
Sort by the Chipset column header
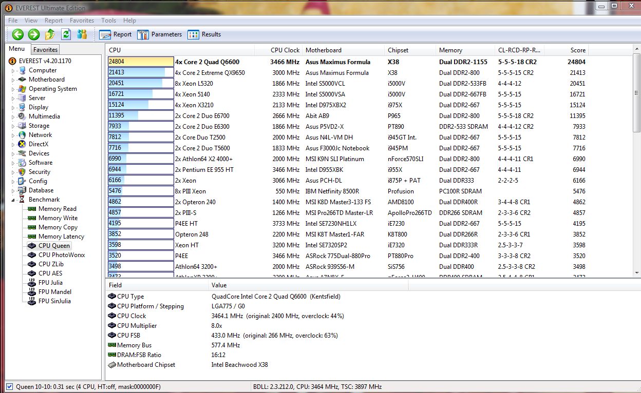coord(410,50)
